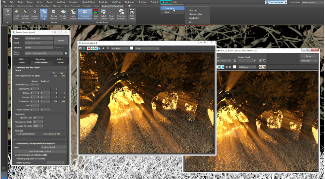Open Render Setup from the ribbon

pyautogui.click(x=44, y=14)
